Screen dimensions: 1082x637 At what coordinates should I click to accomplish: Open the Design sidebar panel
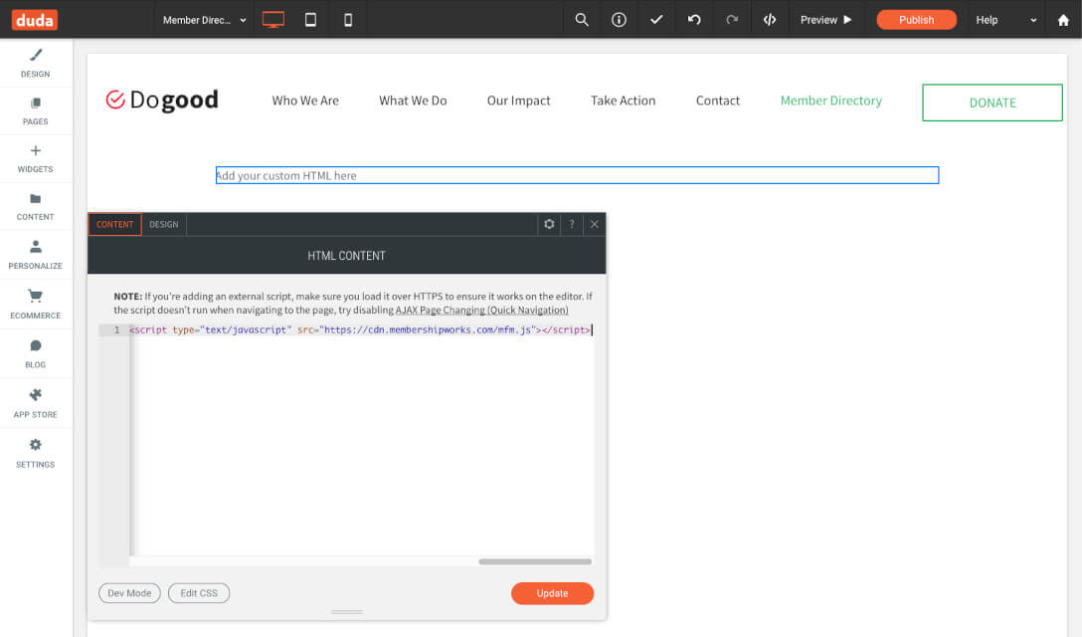pyautogui.click(x=35, y=63)
